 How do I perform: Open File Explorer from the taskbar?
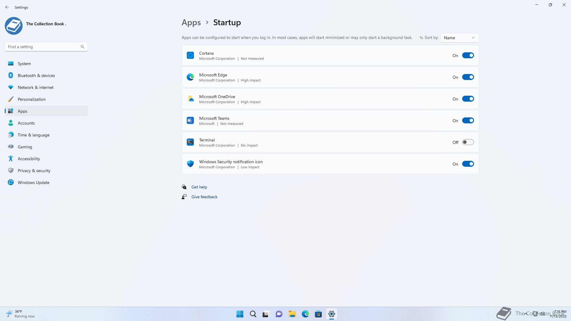[292, 314]
